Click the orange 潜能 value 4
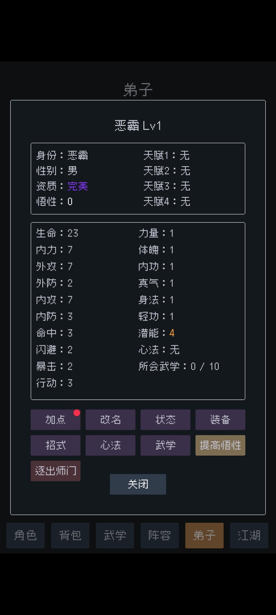The height and width of the screenshot is (615, 276). tap(172, 333)
